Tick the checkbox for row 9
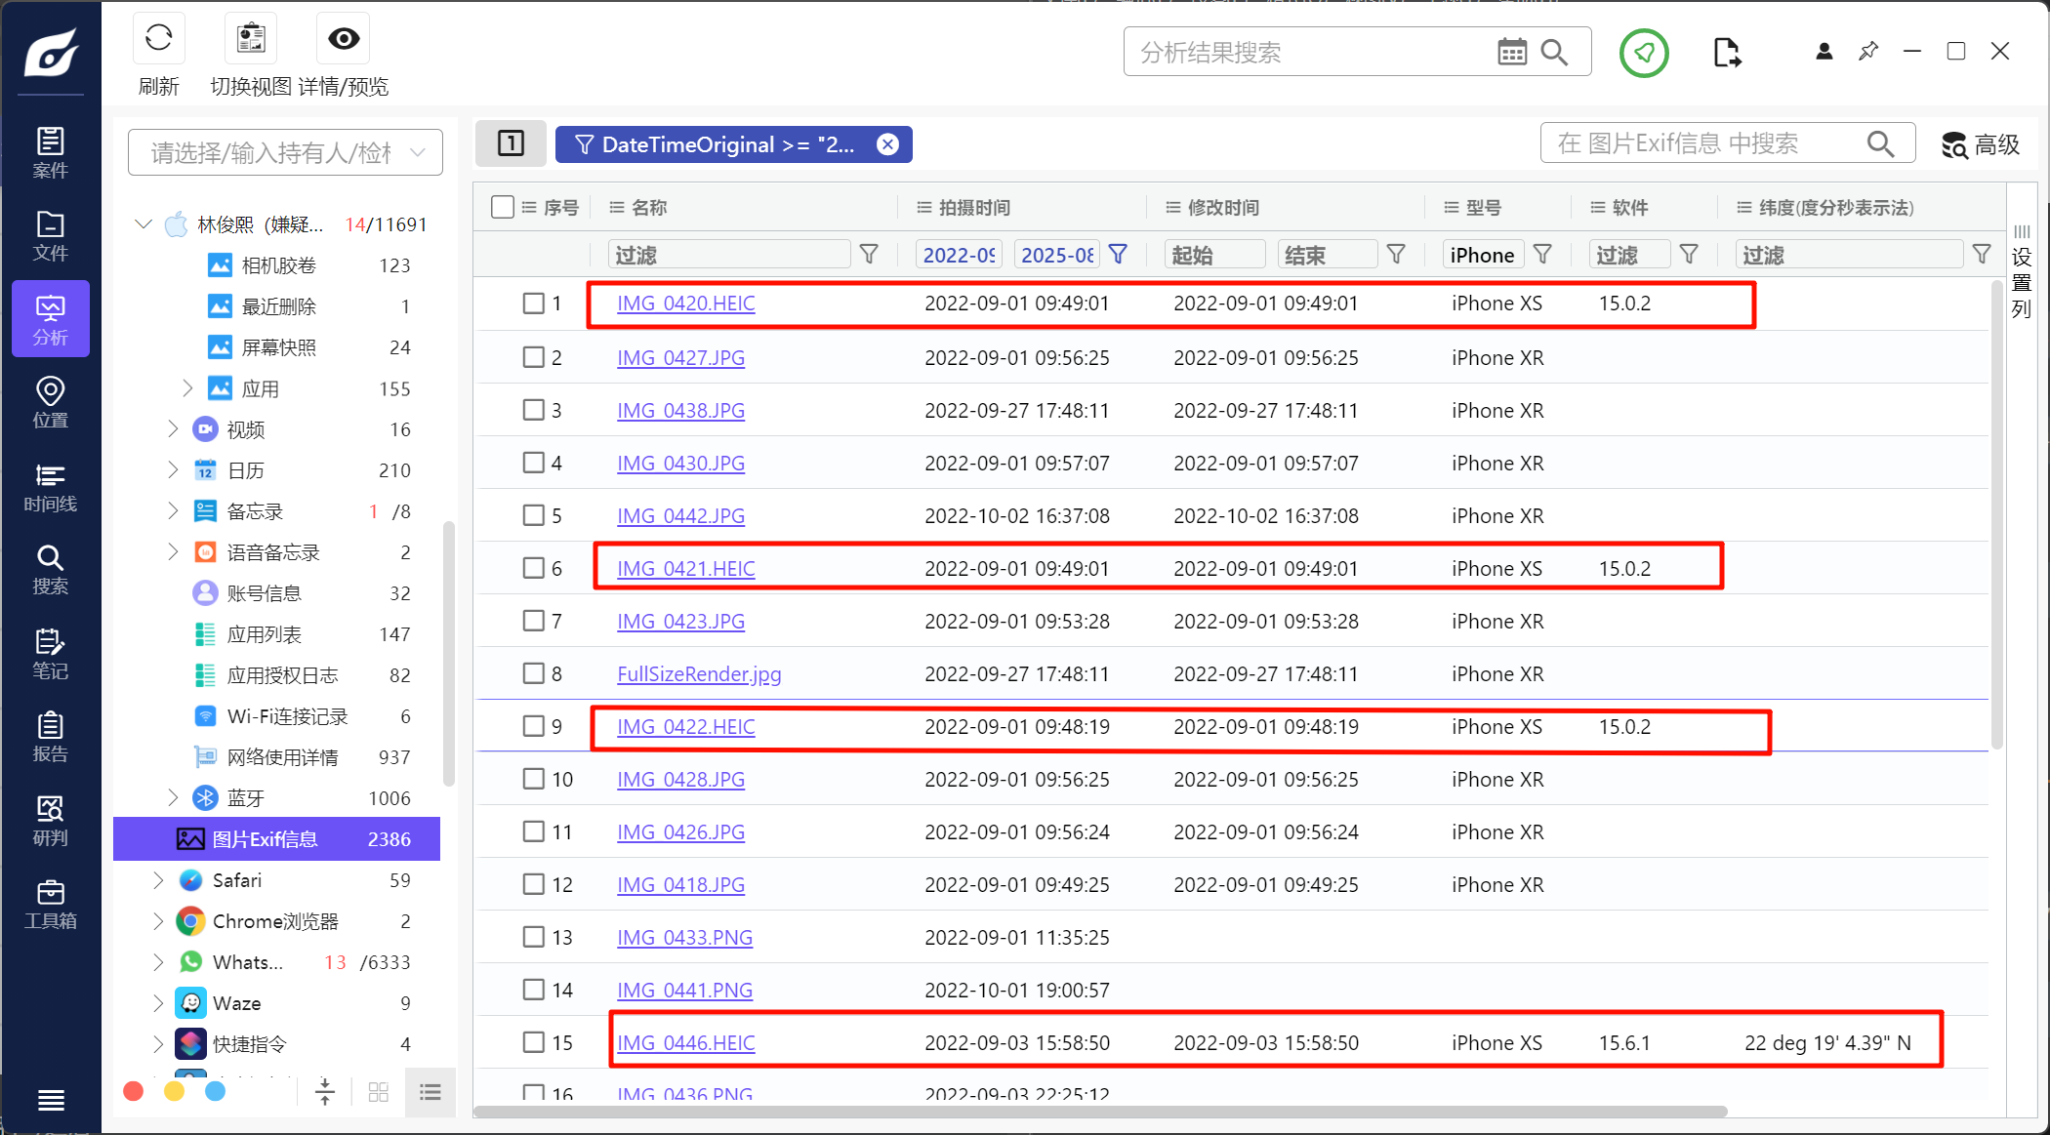The width and height of the screenshot is (2050, 1135). 533,727
